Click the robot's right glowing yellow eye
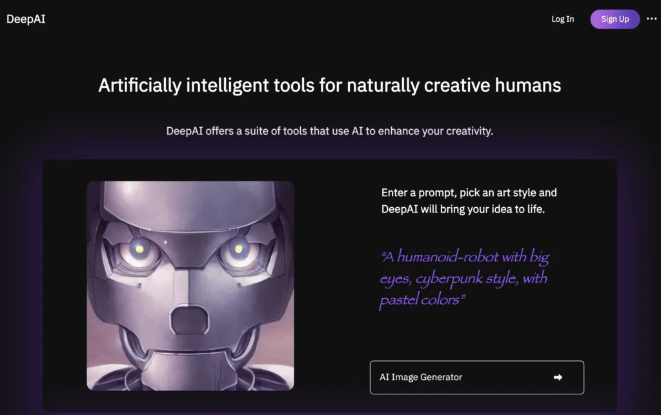661x415 pixels. pos(239,249)
